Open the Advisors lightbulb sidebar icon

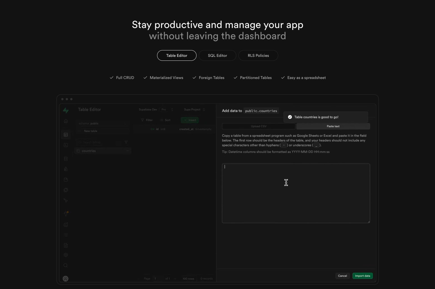(x=66, y=214)
